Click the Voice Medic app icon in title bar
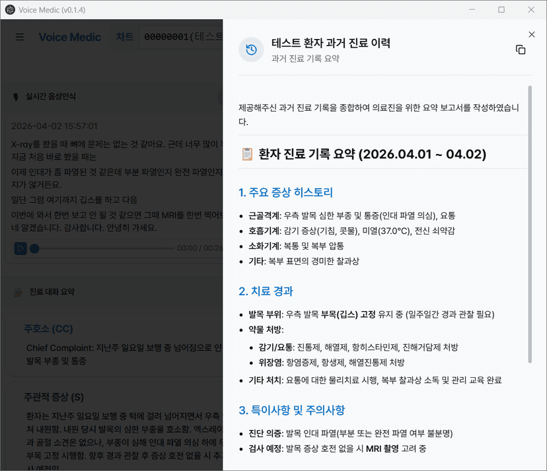 coord(10,9)
